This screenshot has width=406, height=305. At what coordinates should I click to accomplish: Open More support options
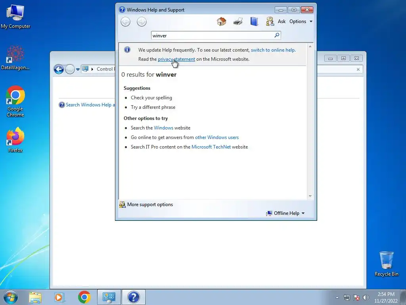click(x=146, y=205)
